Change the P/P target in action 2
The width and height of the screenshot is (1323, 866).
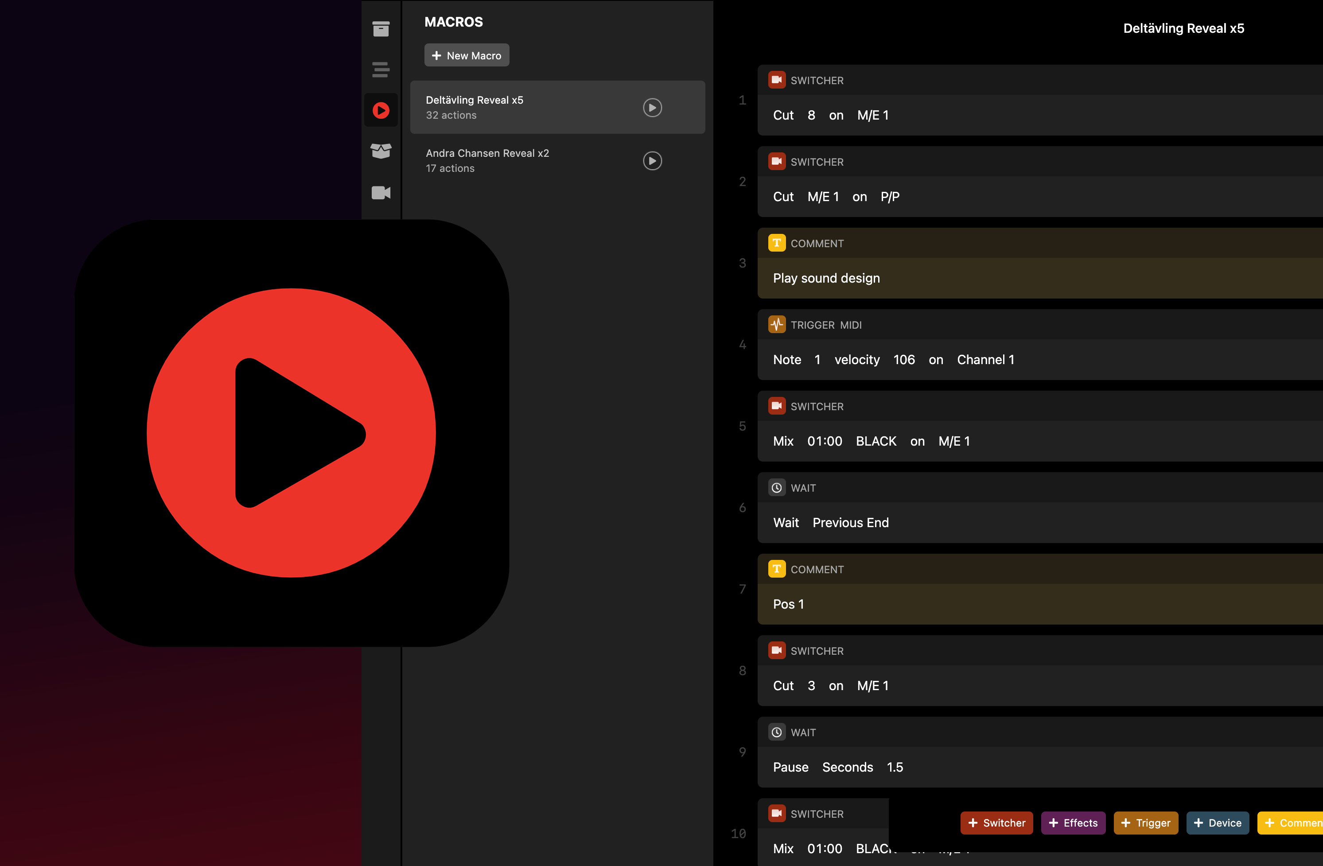[890, 197]
